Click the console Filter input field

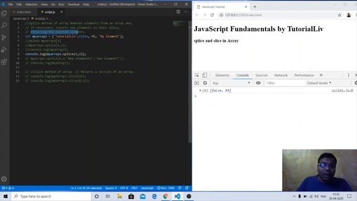(x=284, y=83)
